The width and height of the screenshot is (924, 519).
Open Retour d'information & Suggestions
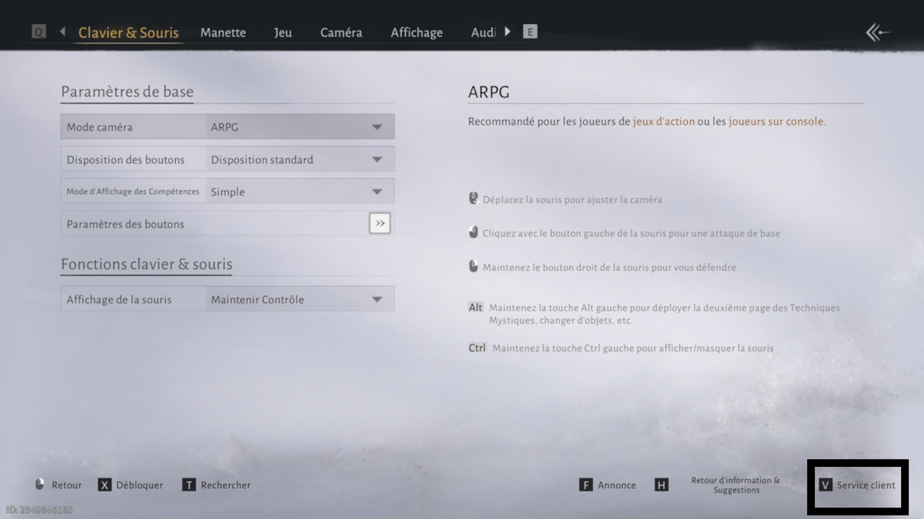click(735, 485)
